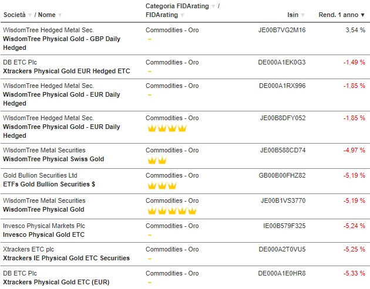Toggle Rend. 1 anno sort arrow

click(x=363, y=15)
